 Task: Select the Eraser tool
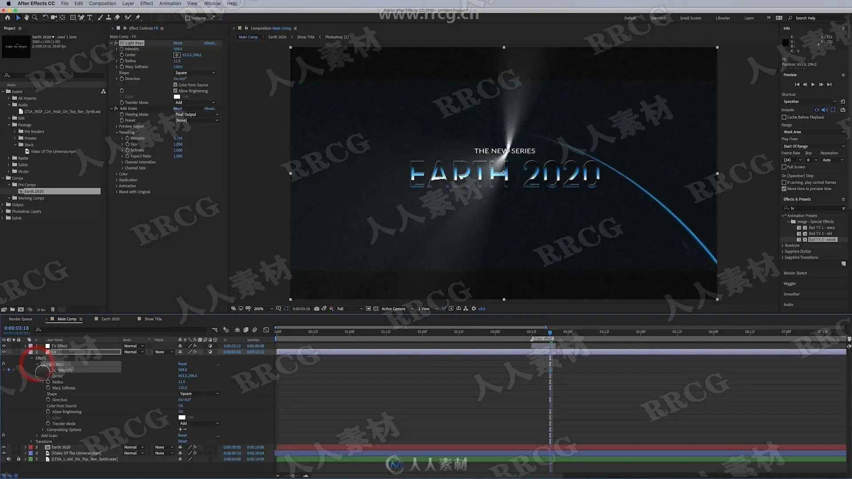117,18
